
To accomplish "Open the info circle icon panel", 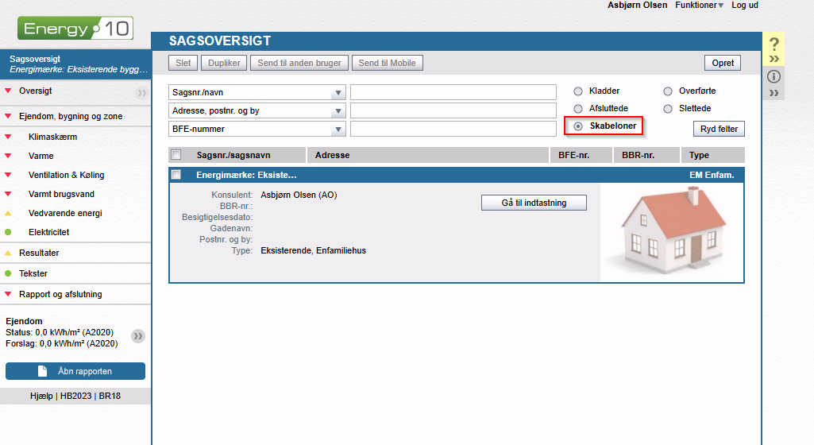I will point(774,77).
